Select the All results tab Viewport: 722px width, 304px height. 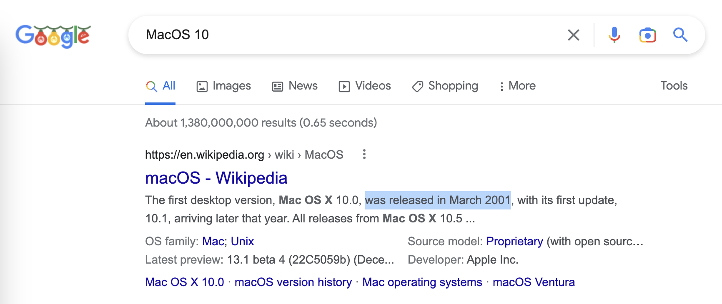160,86
